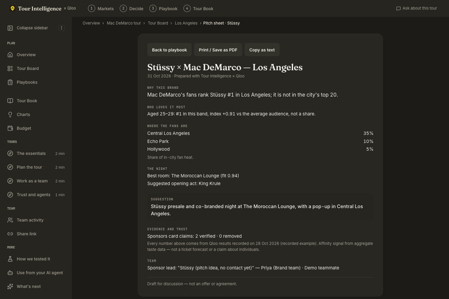Click the 35% value
The width and height of the screenshot is (449, 299).
(368, 133)
